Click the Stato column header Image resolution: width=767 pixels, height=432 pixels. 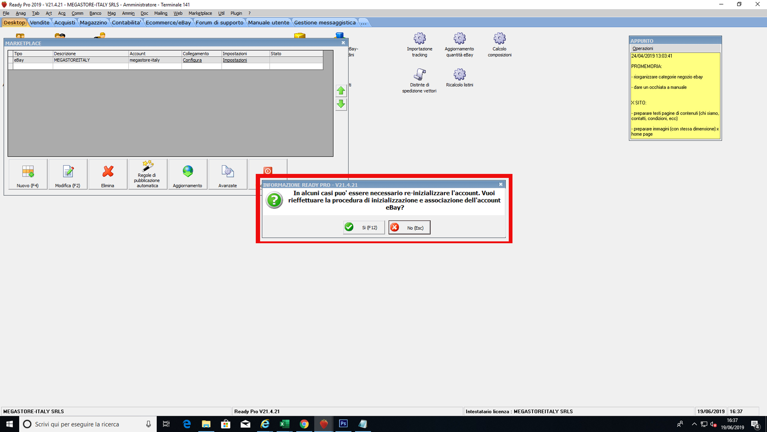(x=296, y=54)
